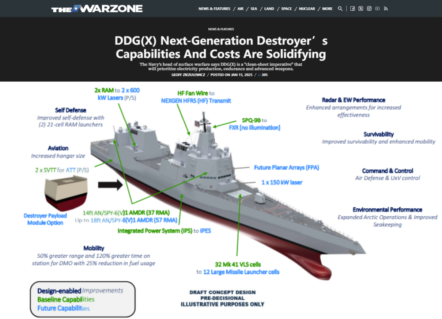Visit the X (Twitter) icon
The width and height of the screenshot is (442, 319).
(361, 9)
